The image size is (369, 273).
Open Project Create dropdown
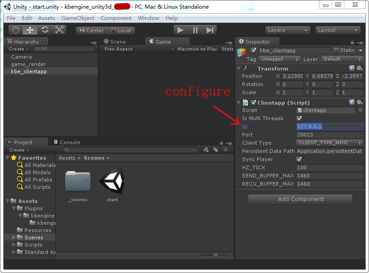click(x=19, y=150)
